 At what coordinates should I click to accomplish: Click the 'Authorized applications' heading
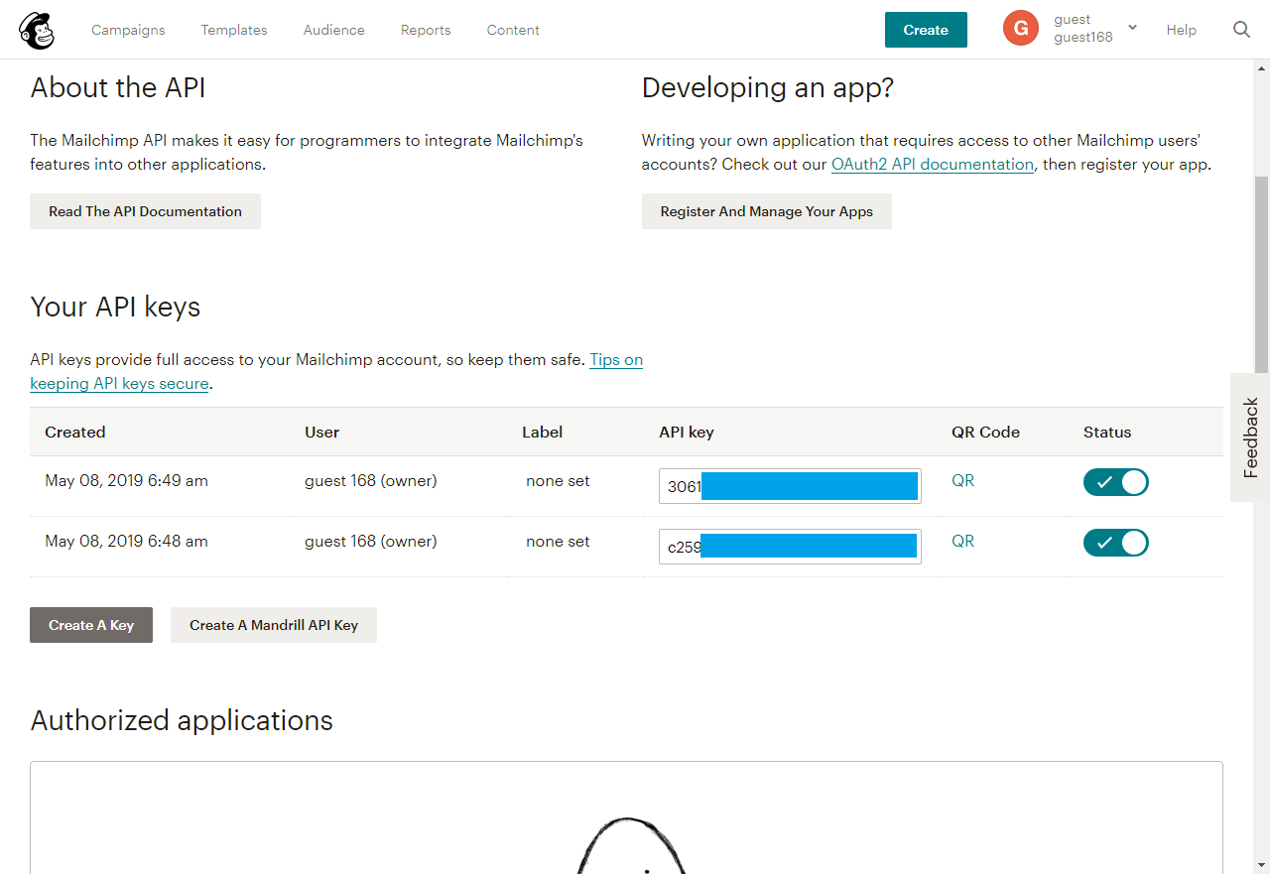coord(182,720)
